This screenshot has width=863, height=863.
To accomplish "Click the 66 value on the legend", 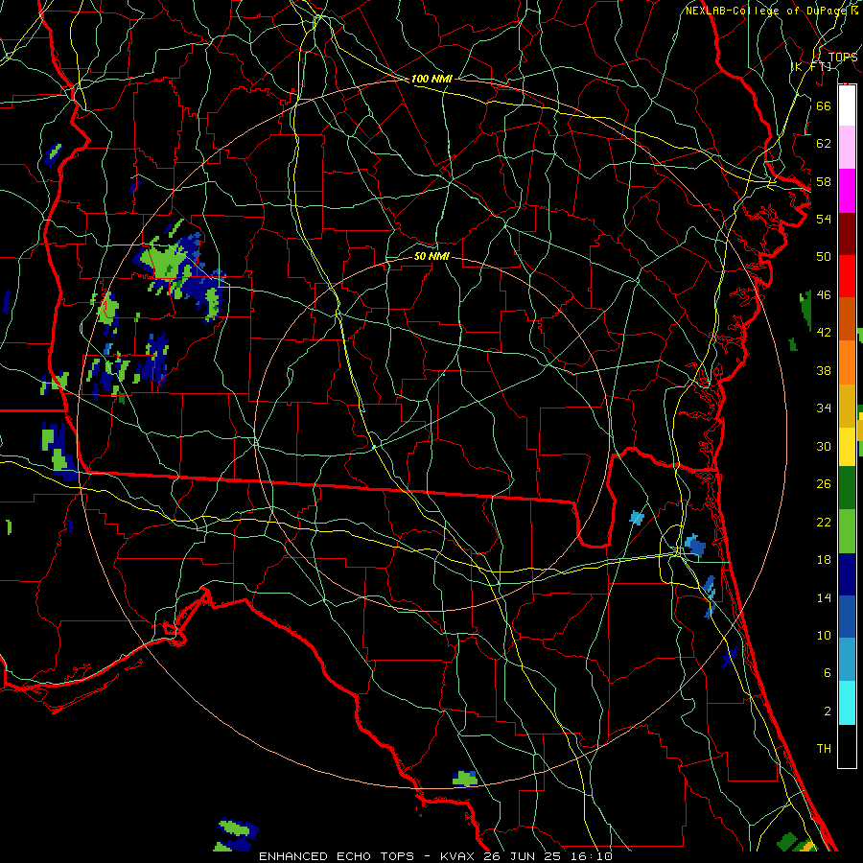I will tap(824, 105).
